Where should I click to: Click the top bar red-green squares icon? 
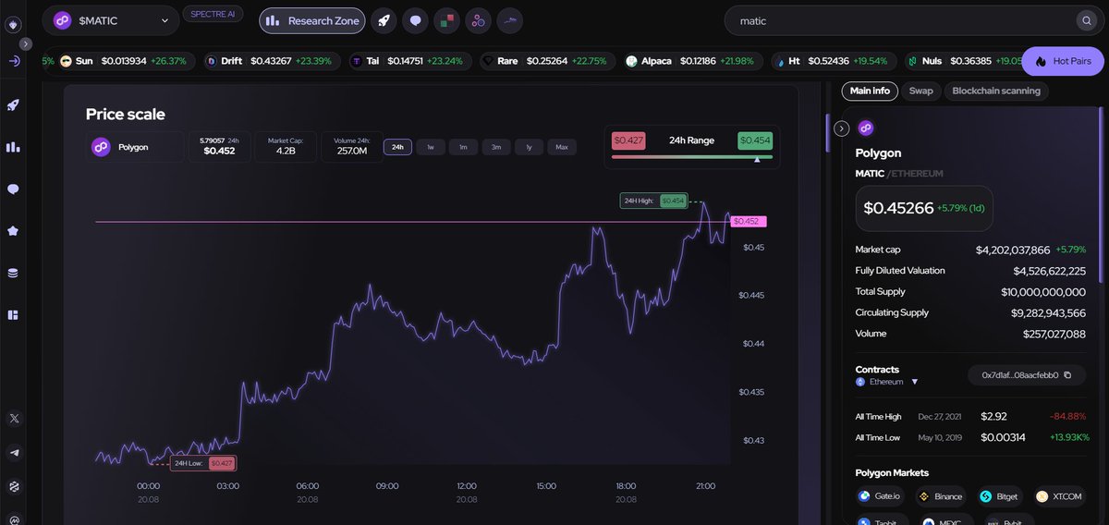coord(446,20)
